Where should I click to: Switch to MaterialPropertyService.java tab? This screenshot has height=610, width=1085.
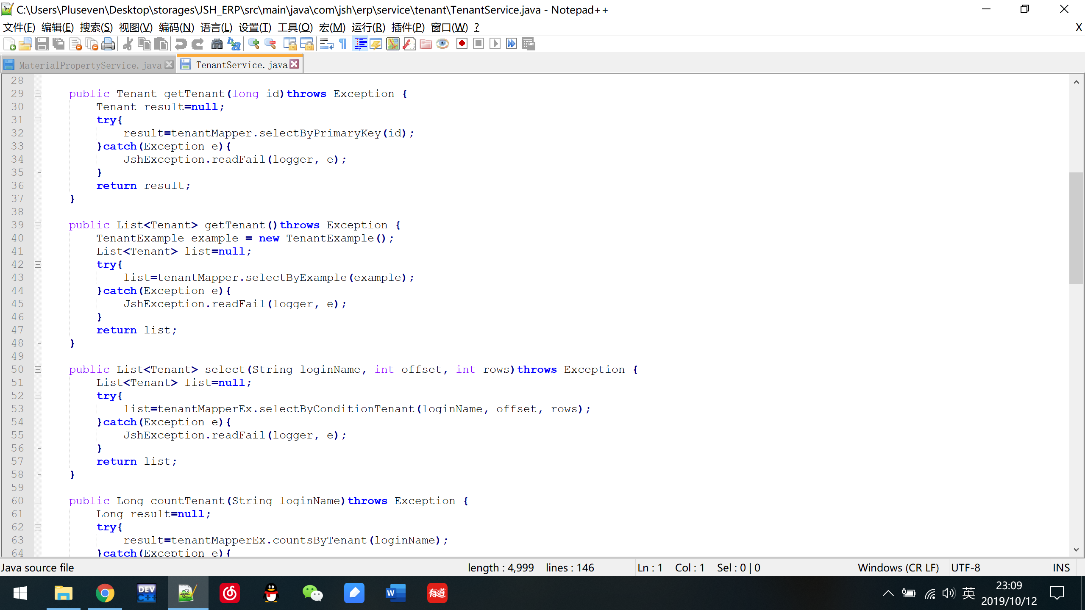click(90, 65)
